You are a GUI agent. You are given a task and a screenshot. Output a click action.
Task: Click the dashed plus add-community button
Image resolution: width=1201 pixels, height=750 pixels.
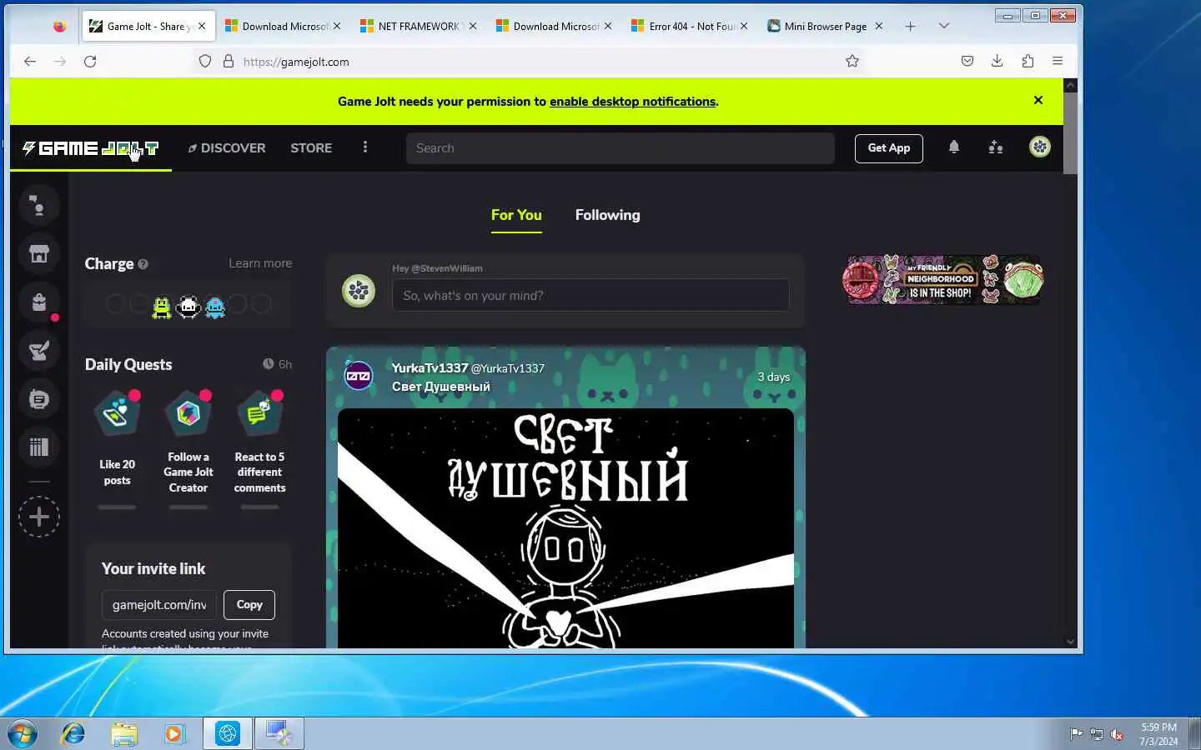[38, 517]
